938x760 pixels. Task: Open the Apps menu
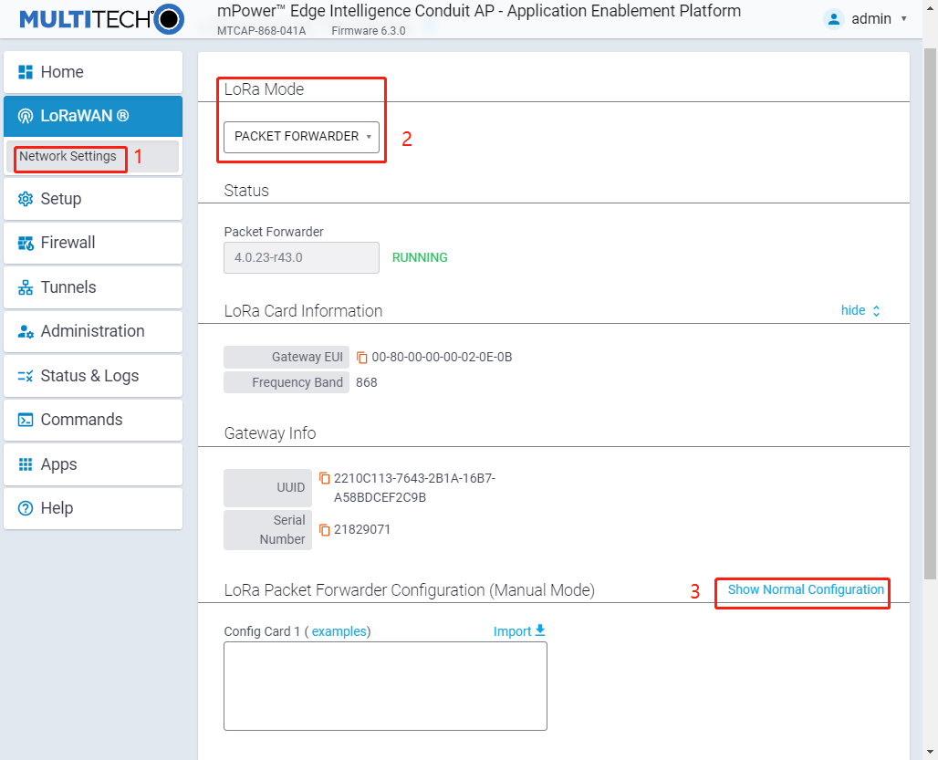click(x=93, y=464)
